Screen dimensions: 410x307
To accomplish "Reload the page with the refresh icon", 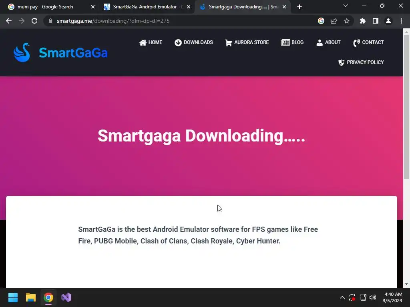I will 34,21.
